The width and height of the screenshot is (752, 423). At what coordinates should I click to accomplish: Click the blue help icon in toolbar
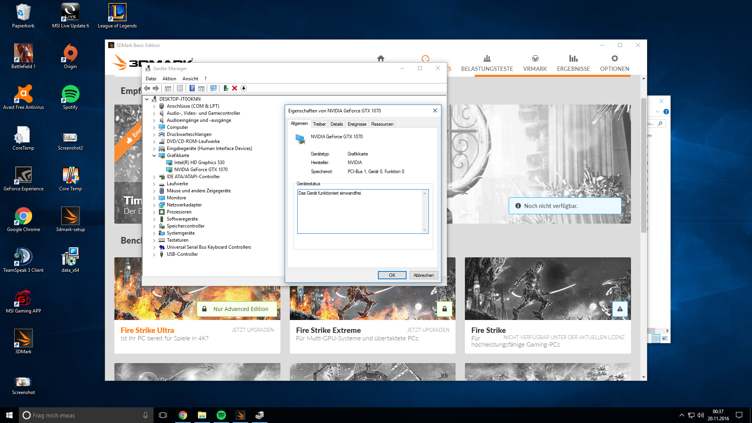[x=192, y=88]
